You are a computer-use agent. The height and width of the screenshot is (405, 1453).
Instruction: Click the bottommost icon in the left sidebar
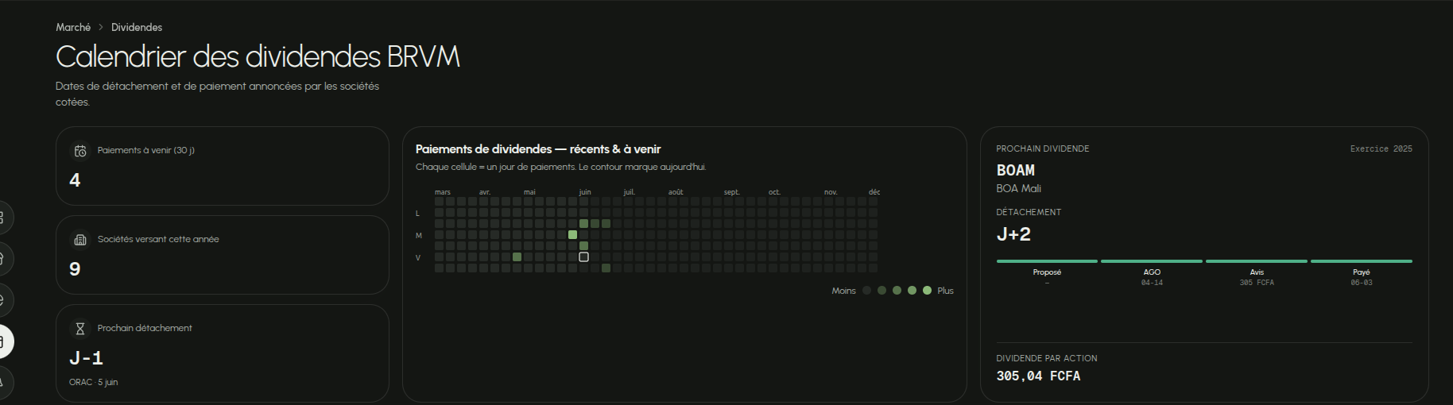2,383
